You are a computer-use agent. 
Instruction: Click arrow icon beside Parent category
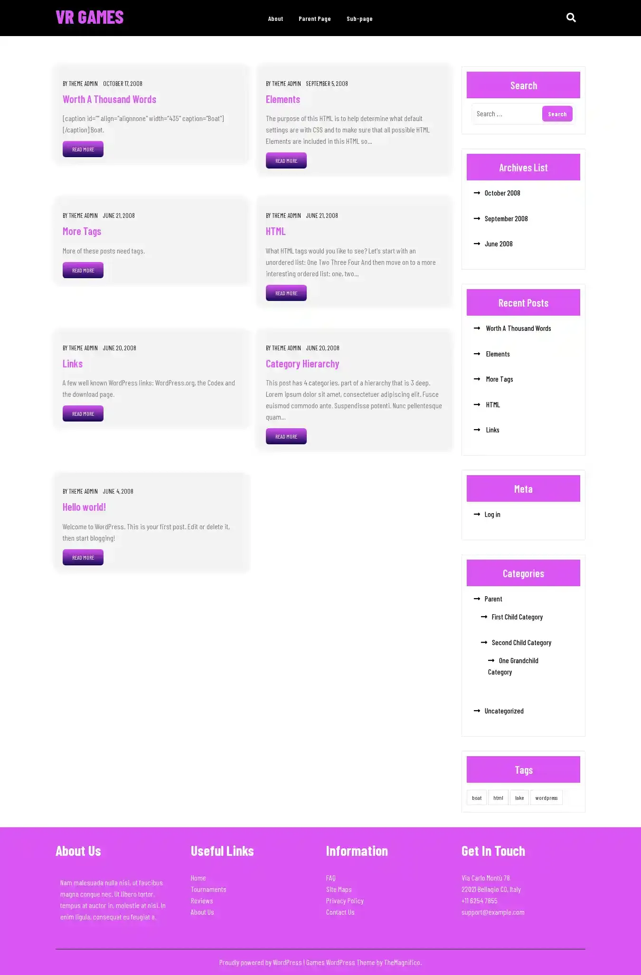477,599
